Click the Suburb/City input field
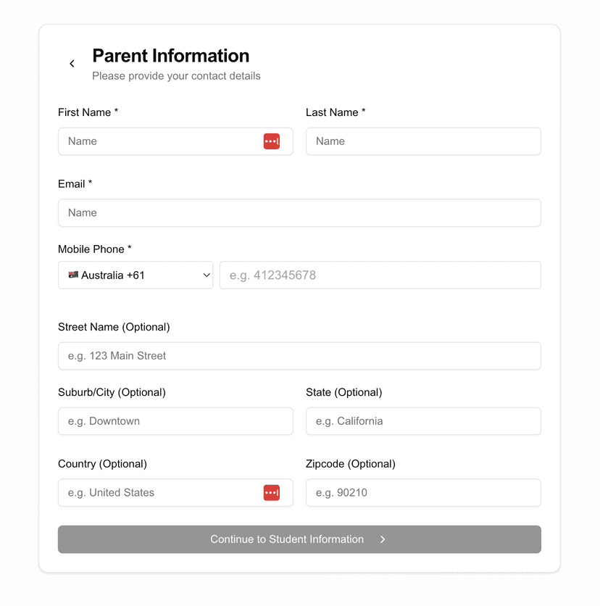This screenshot has height=606, width=600. (x=175, y=421)
